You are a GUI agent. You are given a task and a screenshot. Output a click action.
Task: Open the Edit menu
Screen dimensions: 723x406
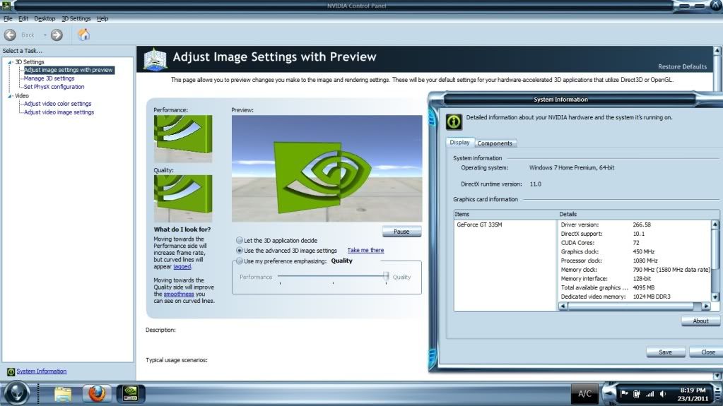(x=23, y=18)
